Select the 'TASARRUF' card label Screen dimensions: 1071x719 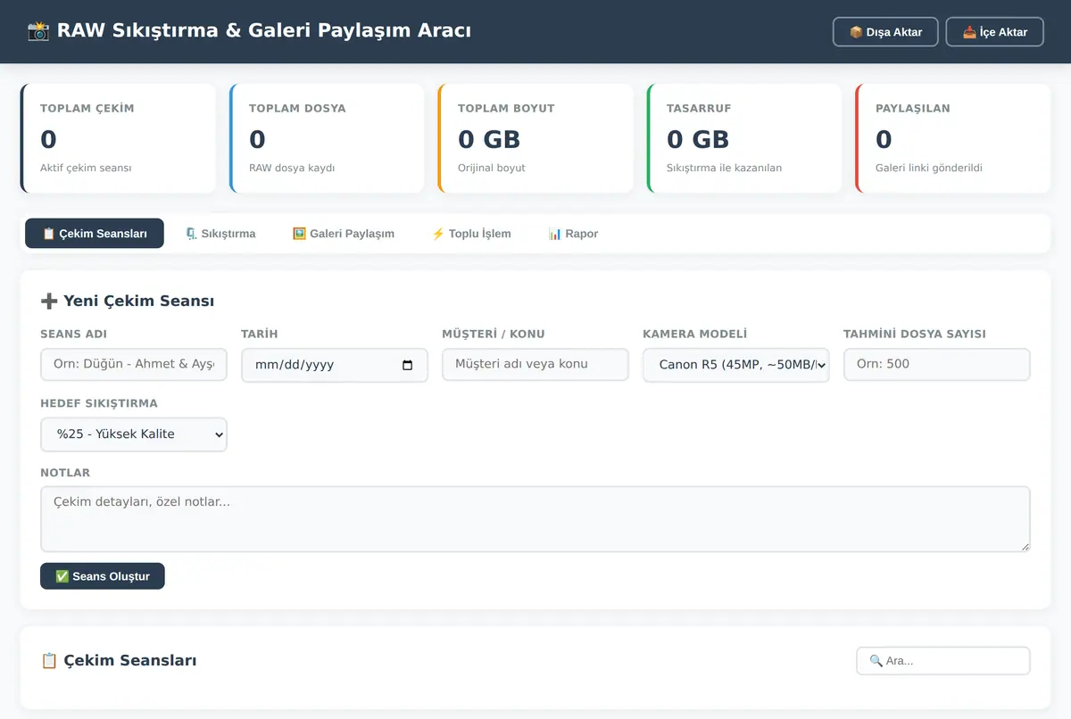point(699,109)
